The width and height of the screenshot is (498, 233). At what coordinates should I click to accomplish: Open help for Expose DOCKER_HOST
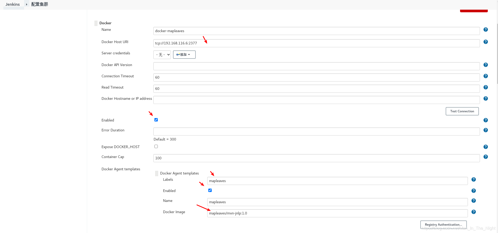coord(485,147)
